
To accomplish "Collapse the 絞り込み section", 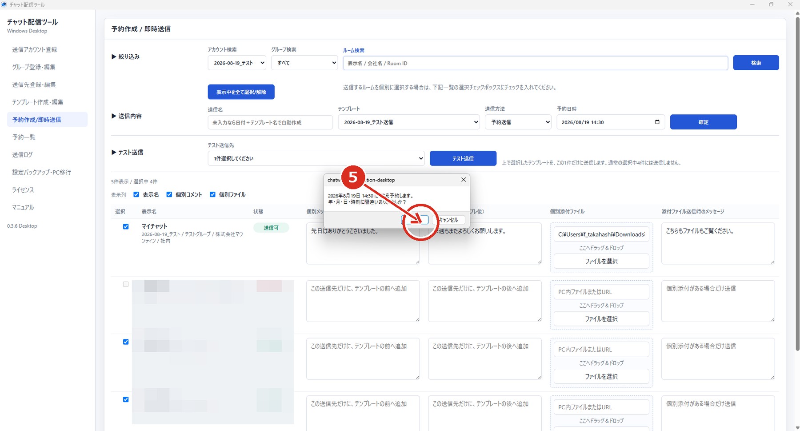I will (x=126, y=57).
